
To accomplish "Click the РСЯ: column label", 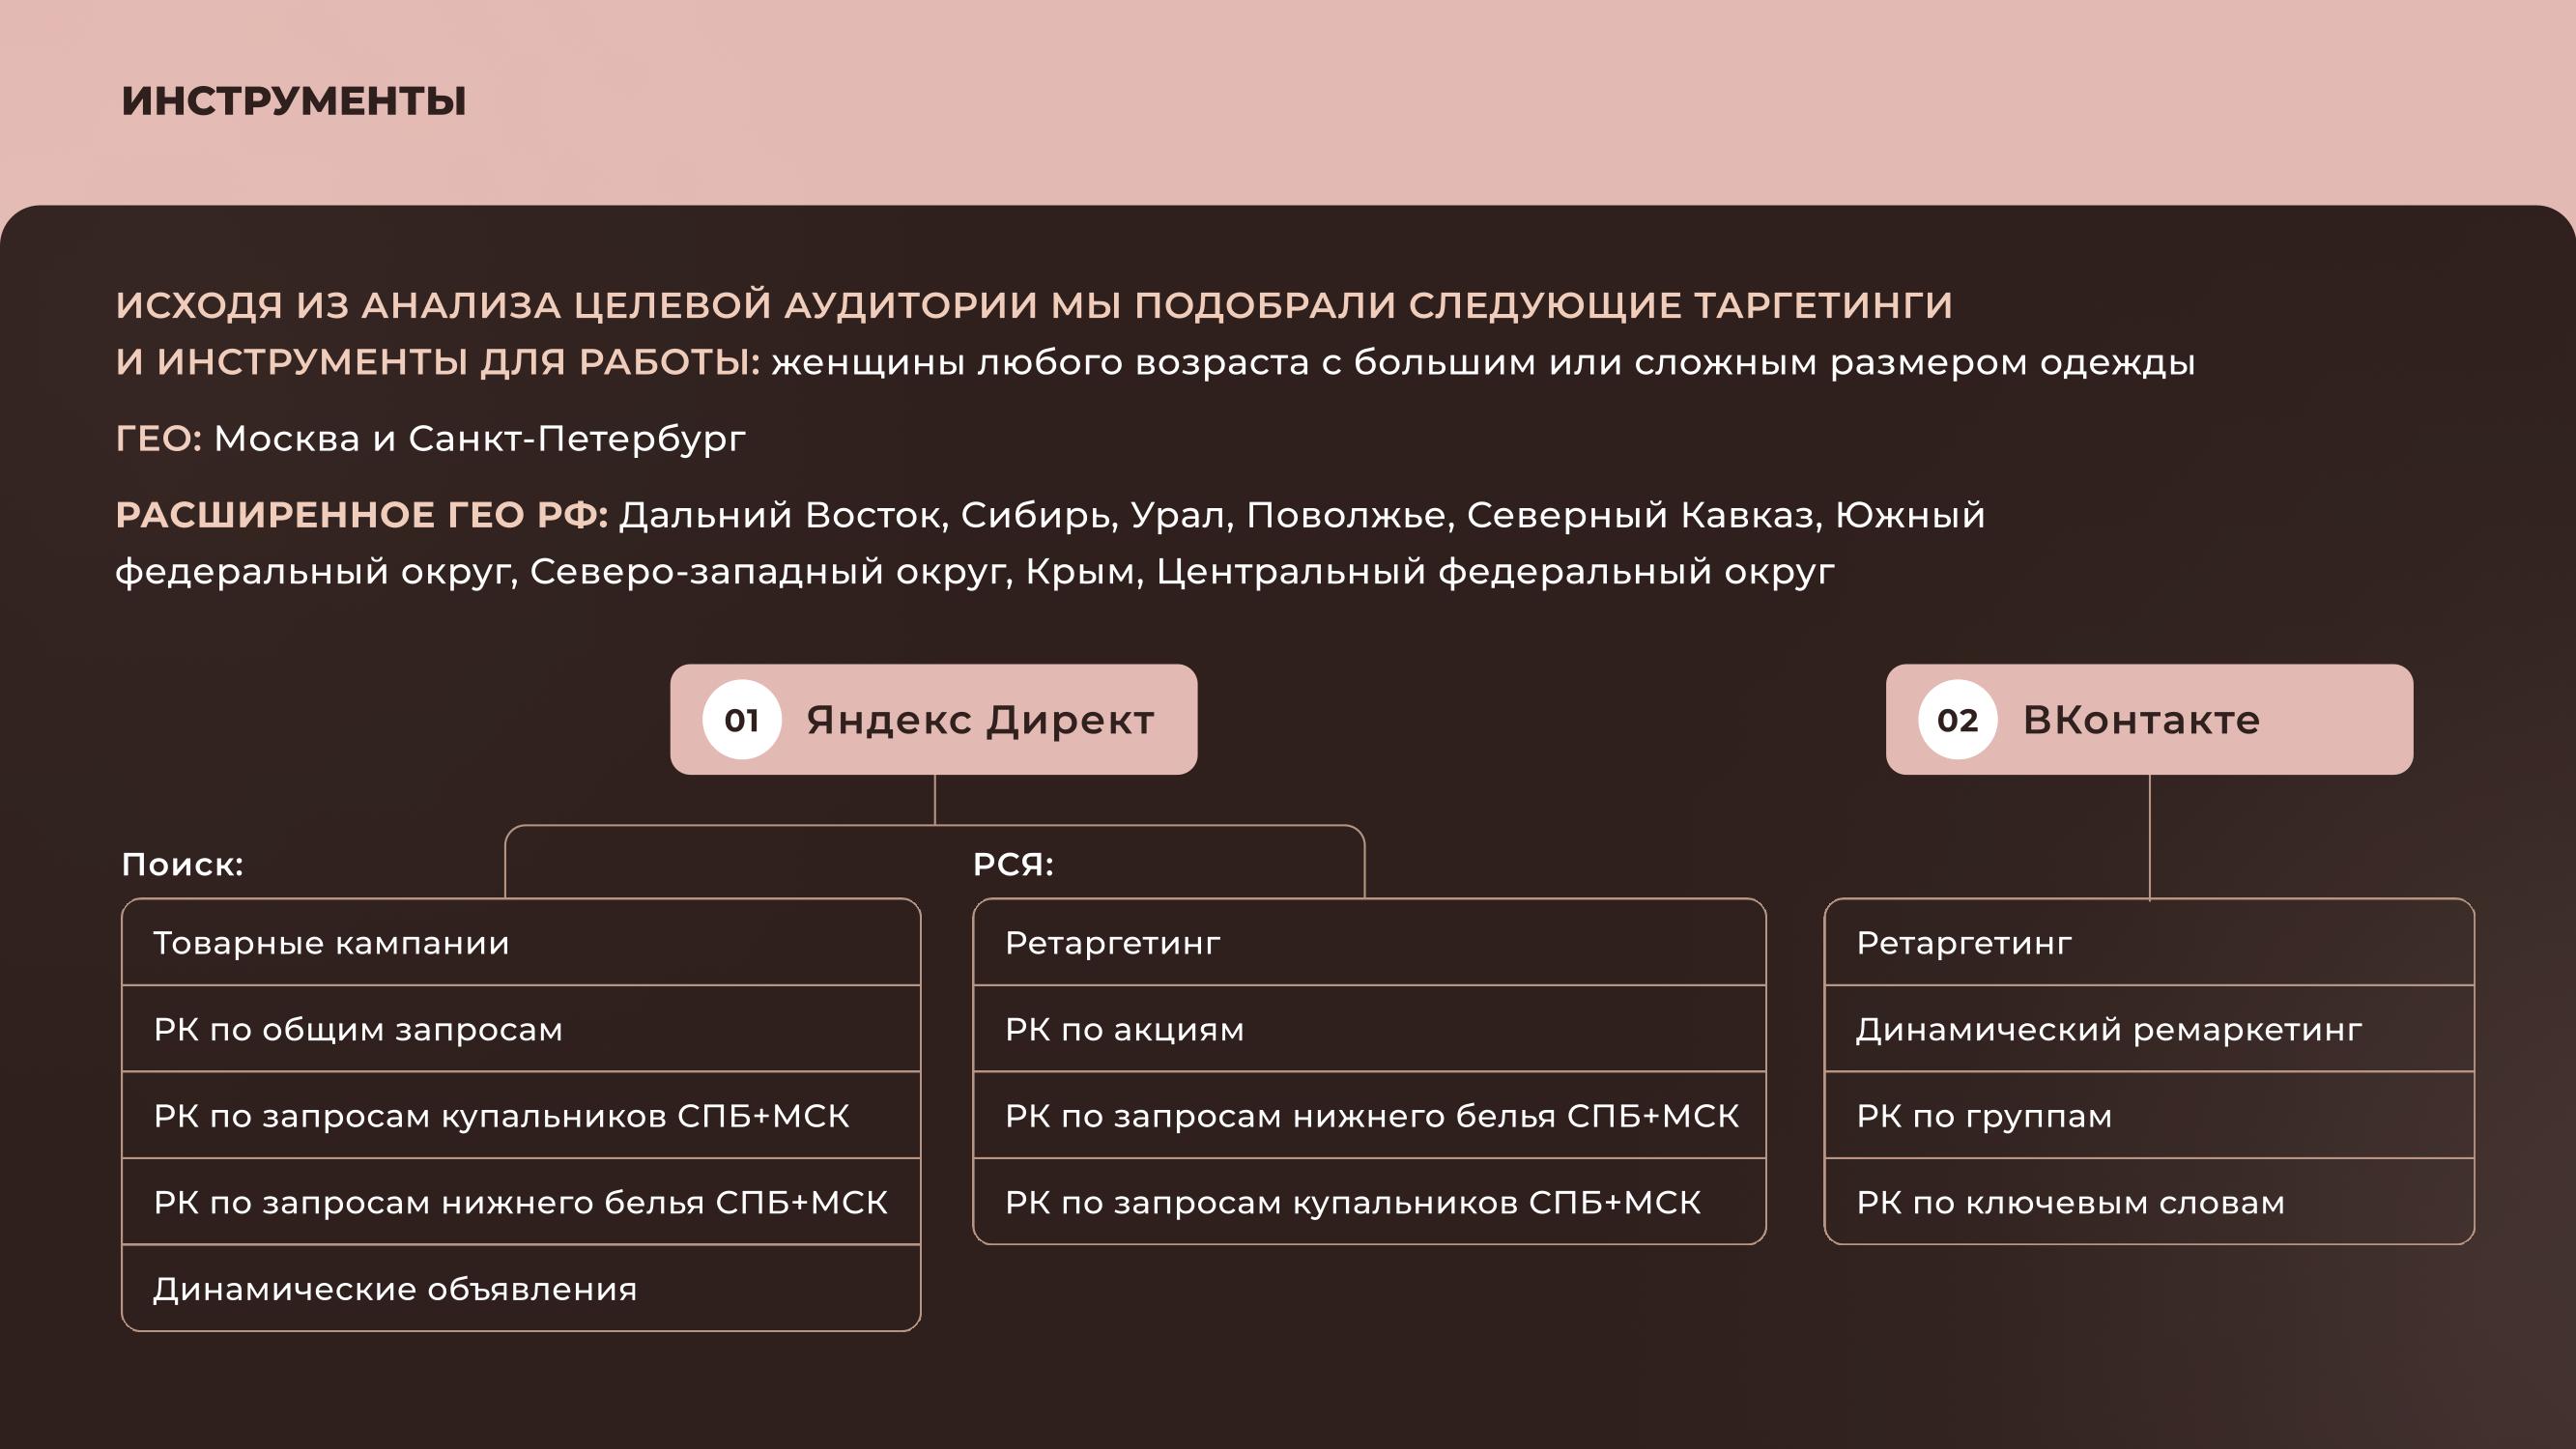I will pyautogui.click(x=1013, y=864).
